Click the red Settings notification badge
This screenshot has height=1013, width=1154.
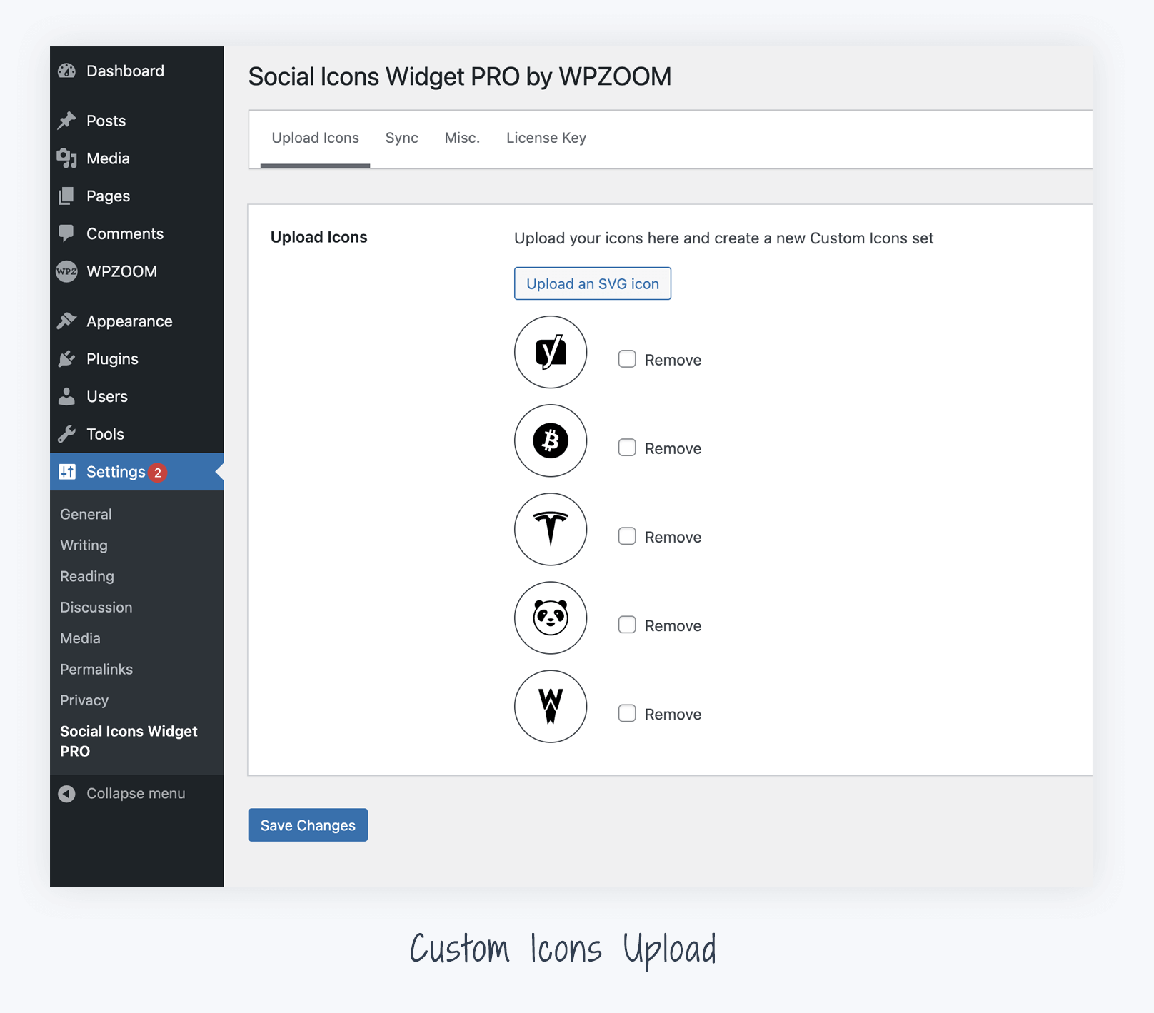pyautogui.click(x=158, y=473)
